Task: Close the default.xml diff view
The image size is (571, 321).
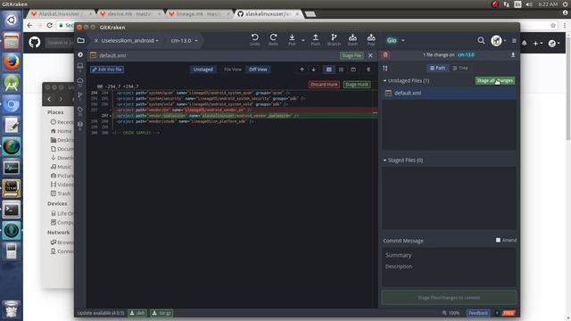Action: [370, 55]
